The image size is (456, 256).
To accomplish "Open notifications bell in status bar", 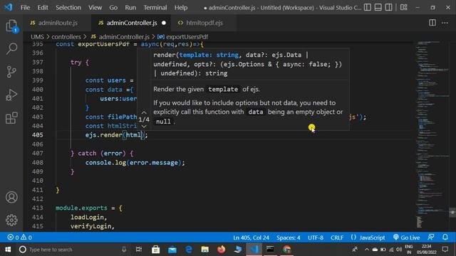I will click(445, 237).
